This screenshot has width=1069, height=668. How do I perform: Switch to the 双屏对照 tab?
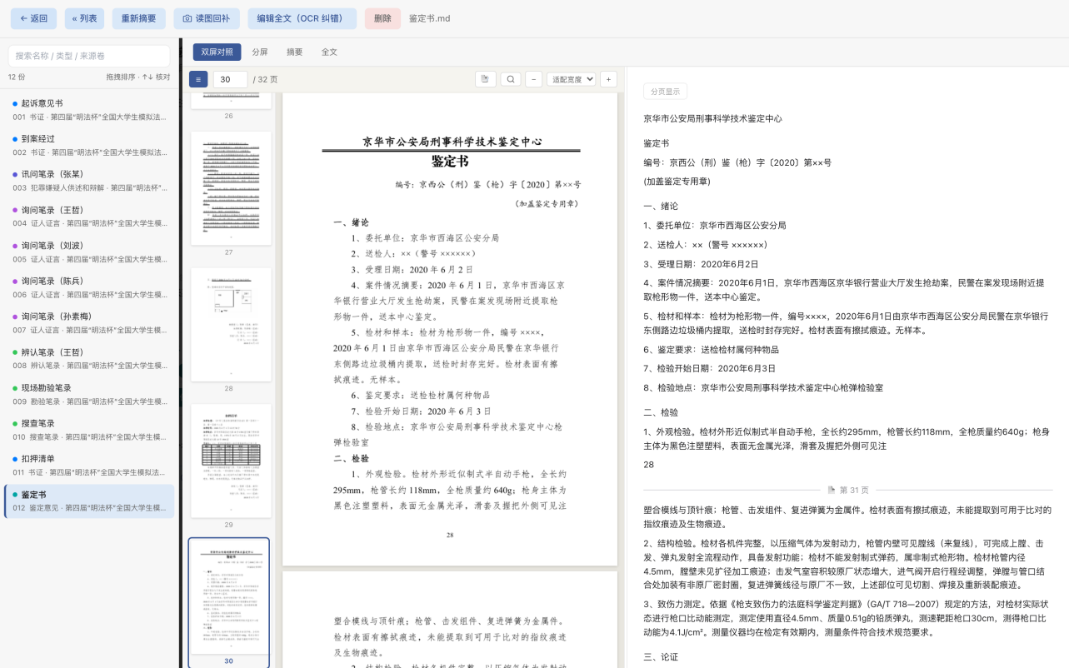[217, 52]
